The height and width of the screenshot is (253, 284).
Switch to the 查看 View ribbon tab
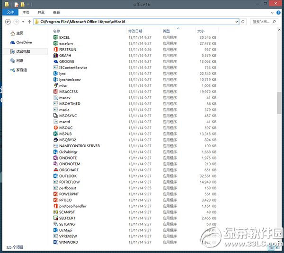[56, 12]
